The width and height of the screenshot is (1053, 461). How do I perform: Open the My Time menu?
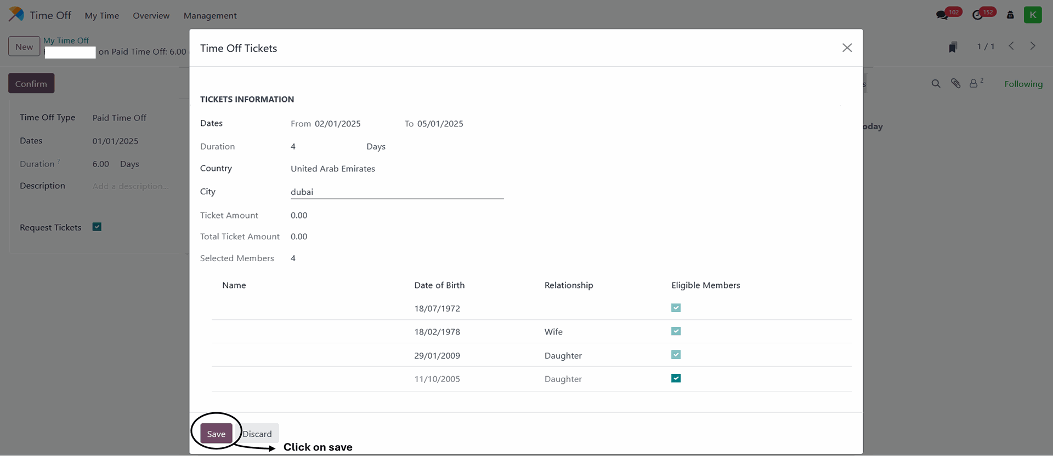(101, 15)
